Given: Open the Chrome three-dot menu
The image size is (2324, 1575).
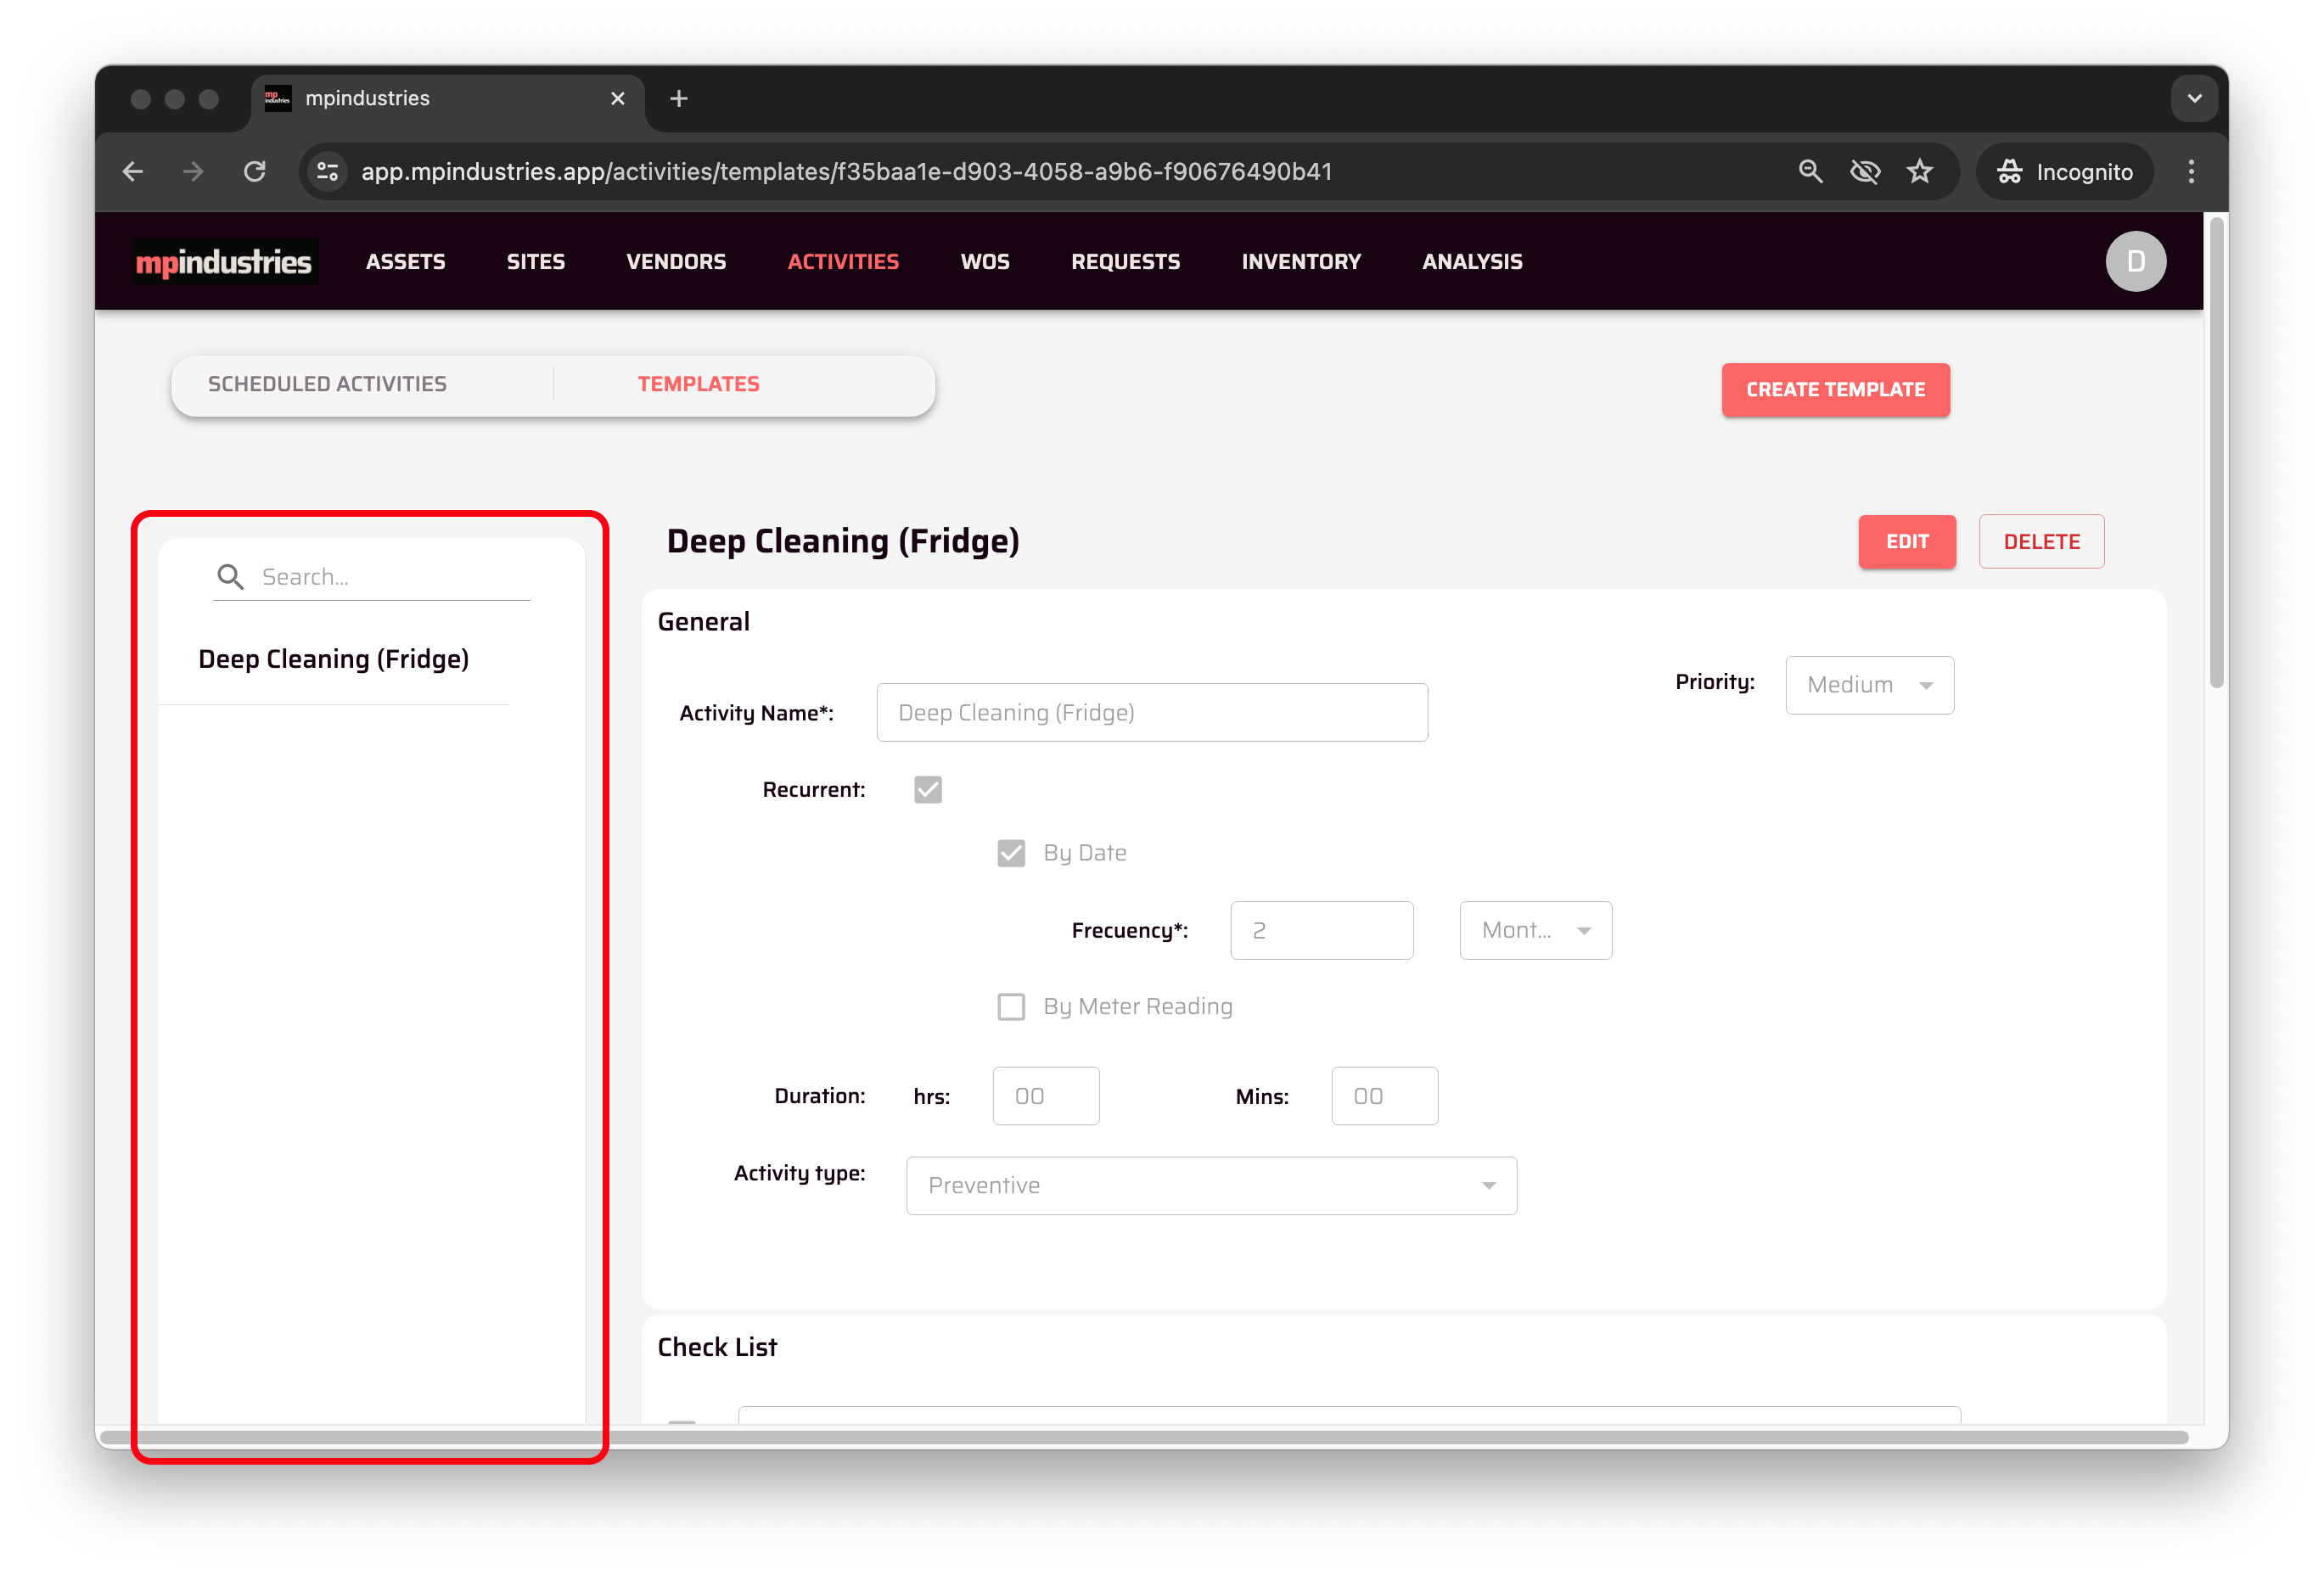Looking at the screenshot, I should tap(2190, 172).
